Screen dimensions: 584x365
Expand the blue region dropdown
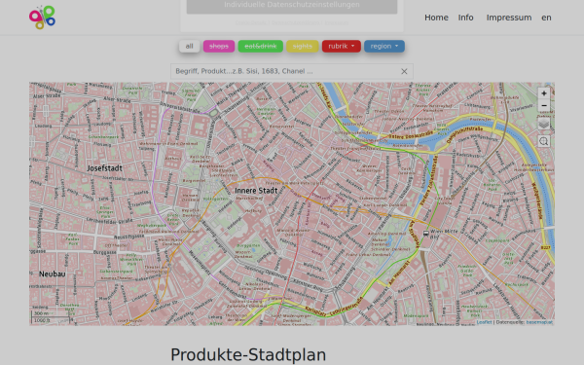[384, 46]
